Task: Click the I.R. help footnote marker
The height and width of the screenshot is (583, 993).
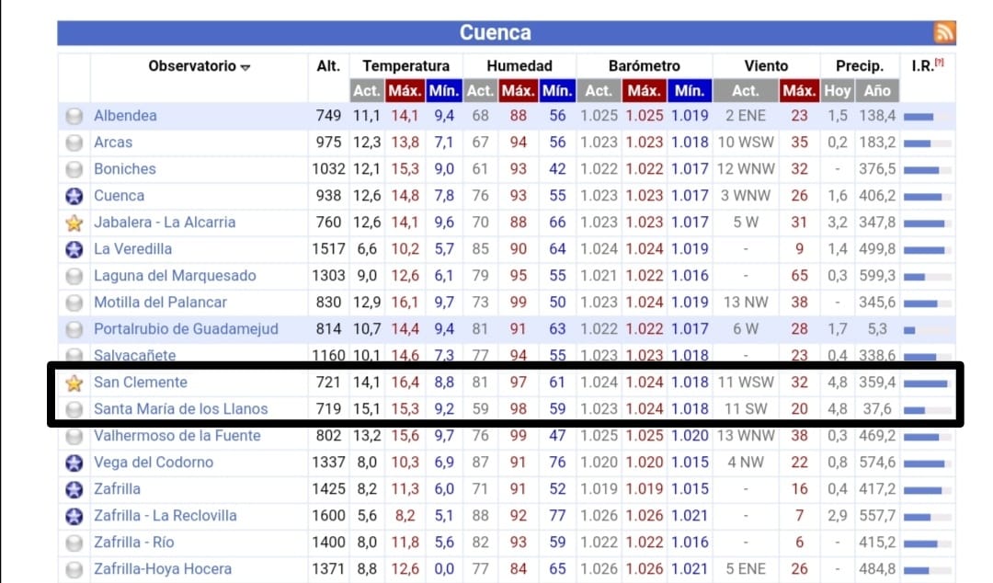Action: [940, 62]
